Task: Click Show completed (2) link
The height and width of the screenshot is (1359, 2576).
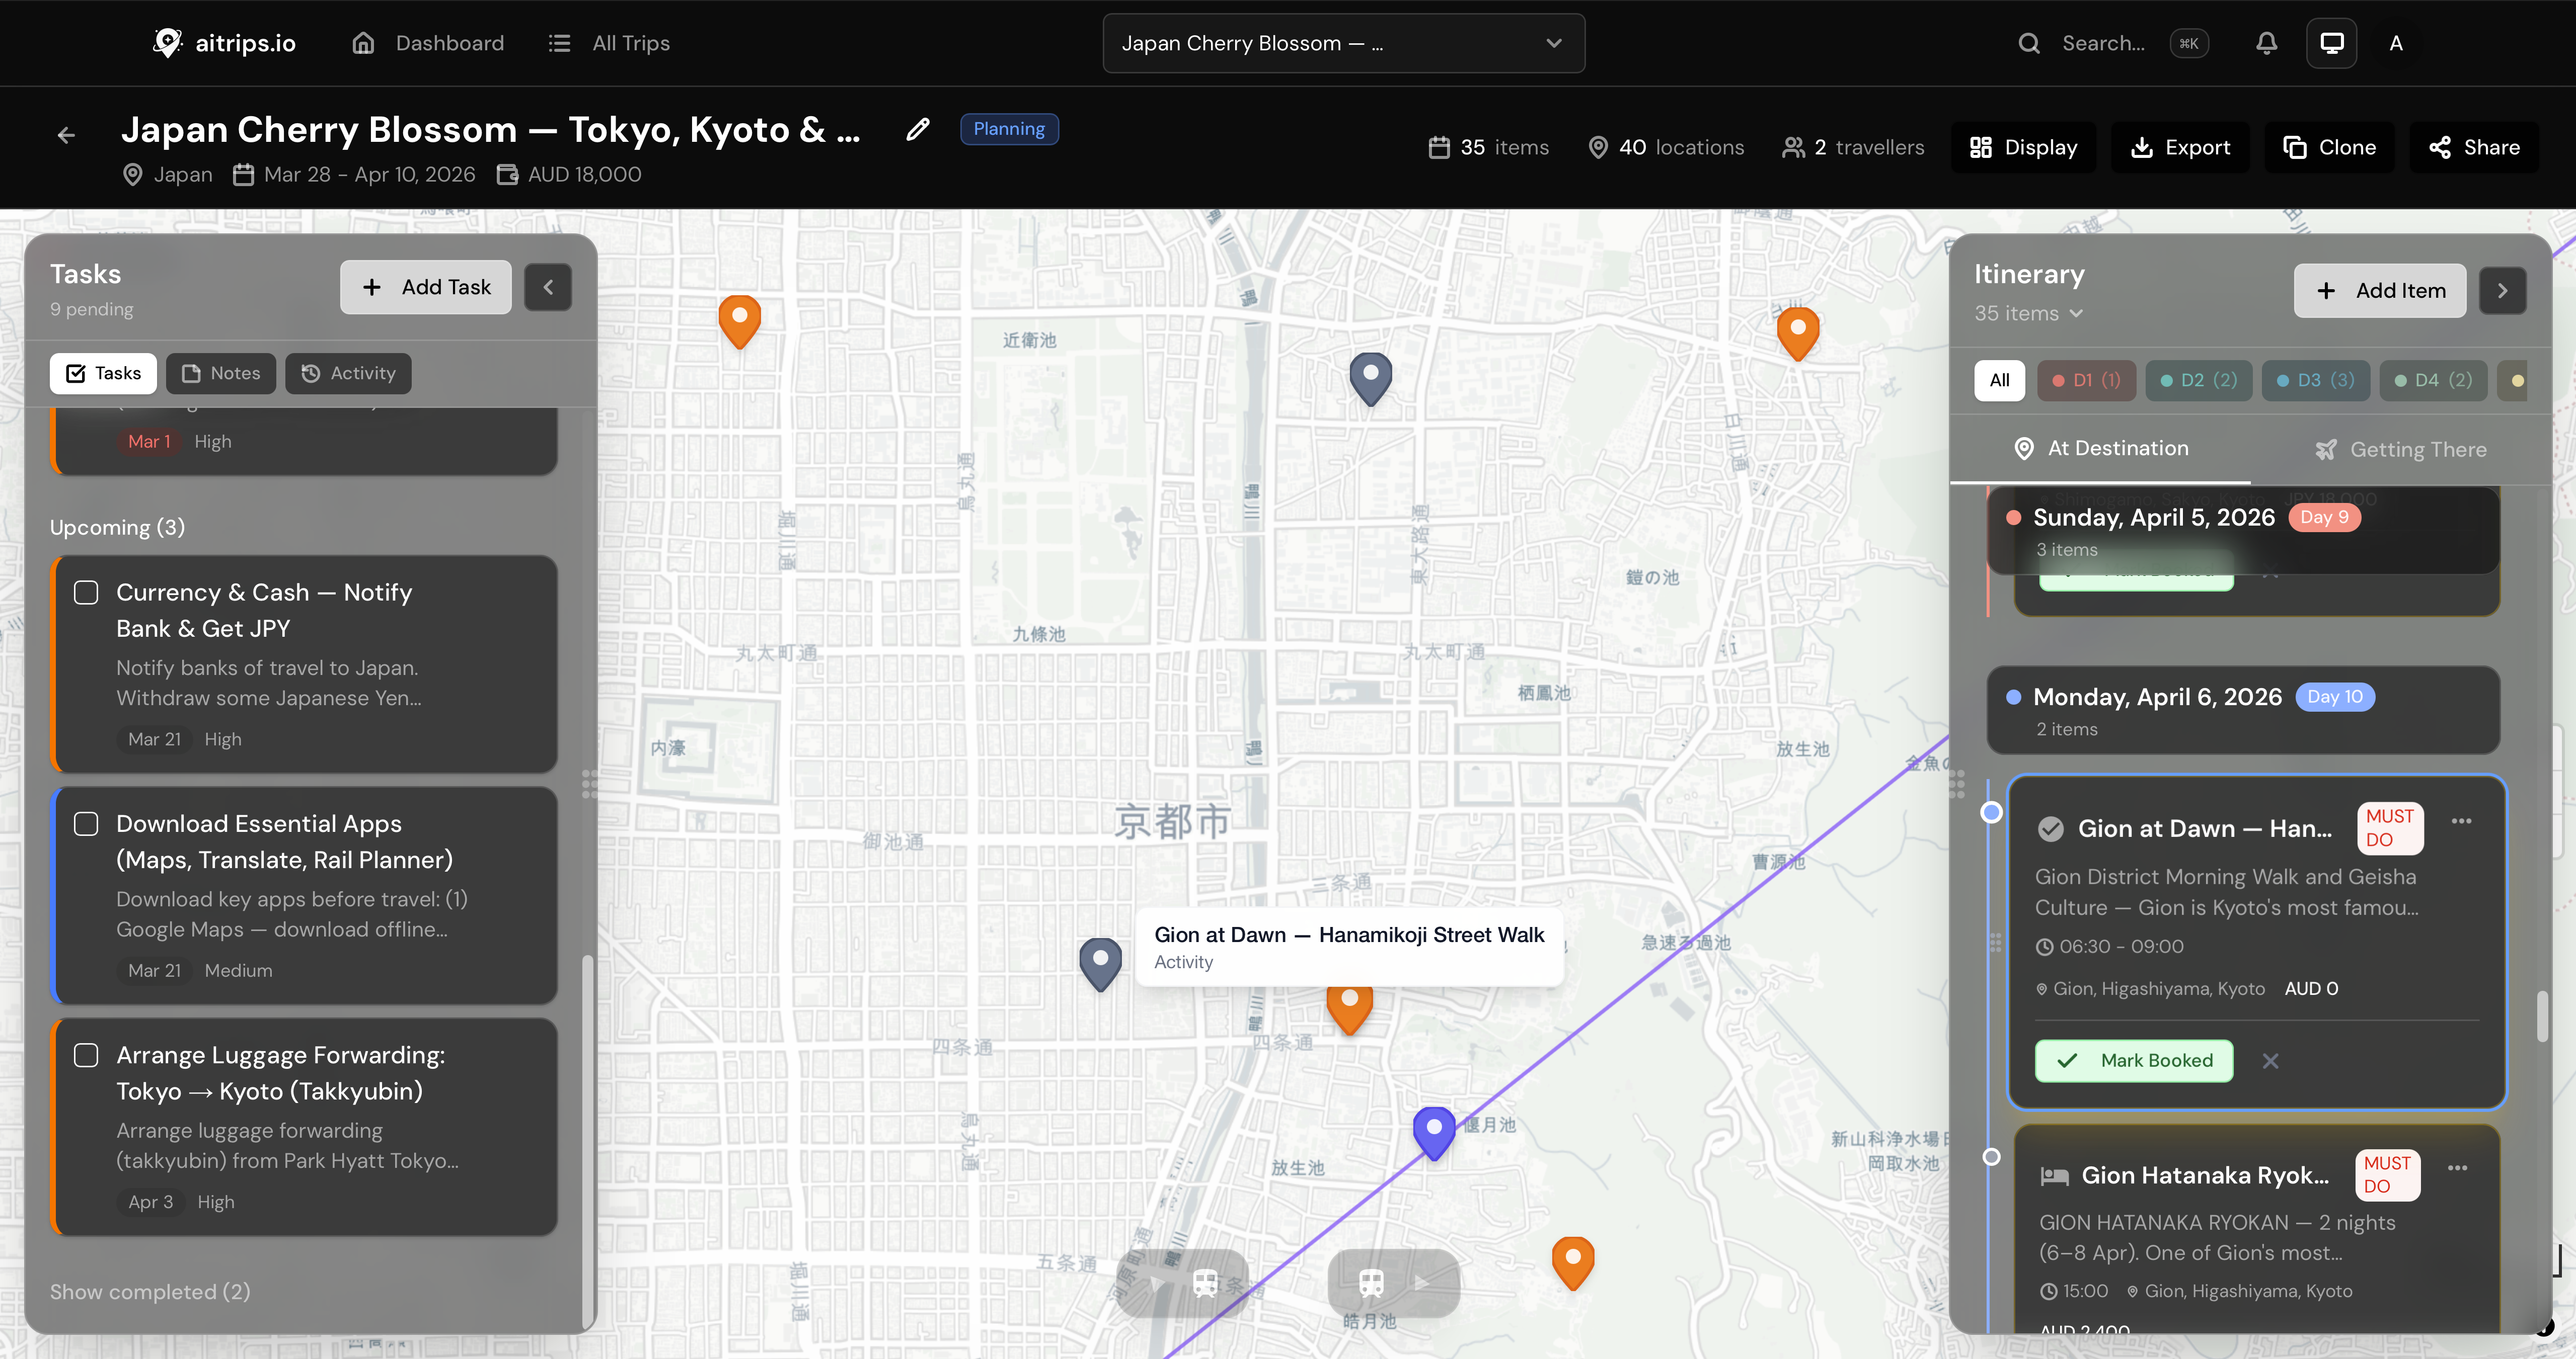Action: point(150,1291)
